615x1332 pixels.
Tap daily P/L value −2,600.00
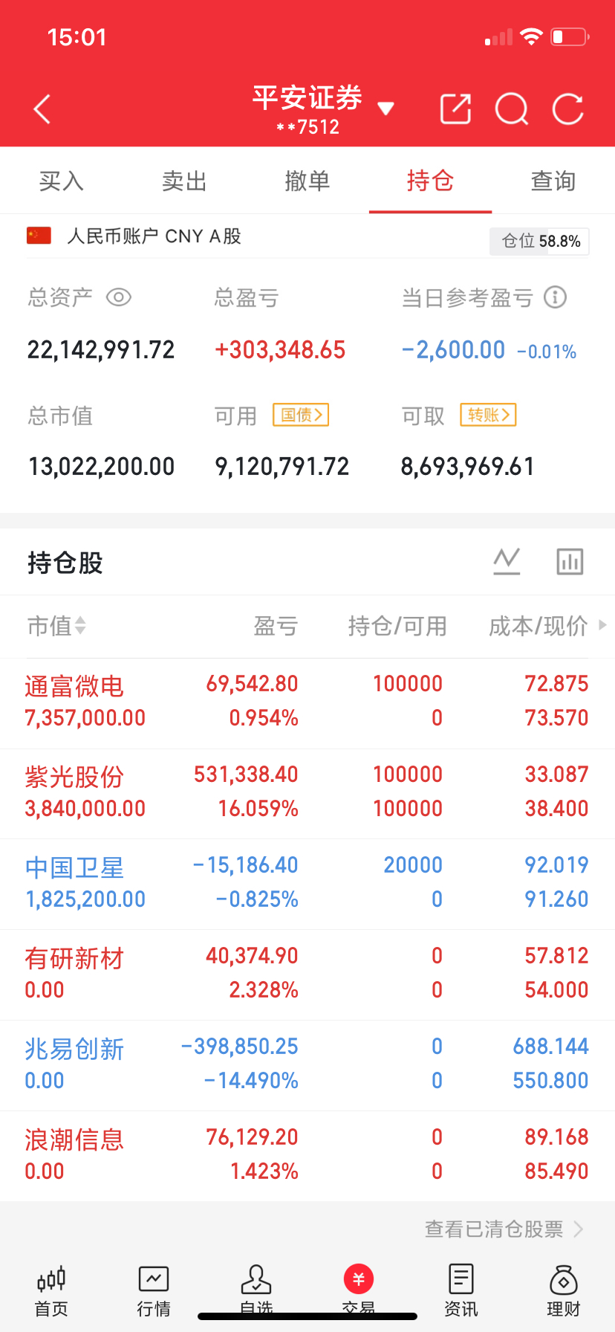tap(453, 349)
